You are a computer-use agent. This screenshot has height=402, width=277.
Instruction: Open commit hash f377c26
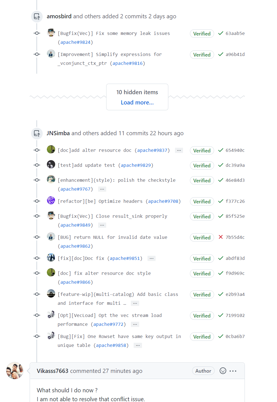235,201
